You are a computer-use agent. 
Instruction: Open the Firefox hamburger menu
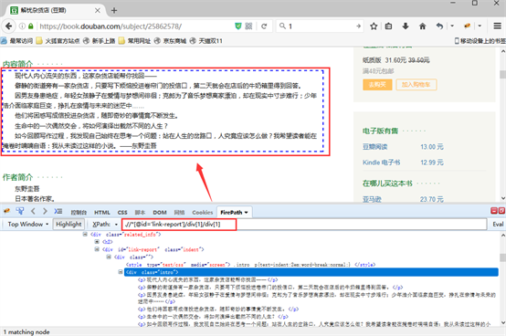pos(497,26)
